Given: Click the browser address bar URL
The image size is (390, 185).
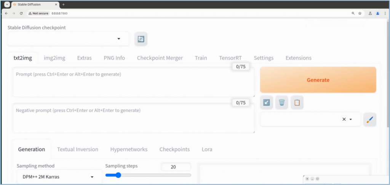Looking at the screenshot, I should tap(59, 13).
